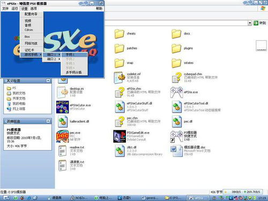Open the cheats folder
The image size is (268, 201).
coord(120,34)
